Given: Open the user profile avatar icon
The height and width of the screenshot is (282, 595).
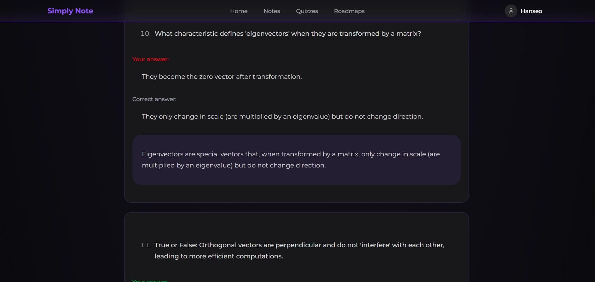Looking at the screenshot, I should [x=511, y=11].
